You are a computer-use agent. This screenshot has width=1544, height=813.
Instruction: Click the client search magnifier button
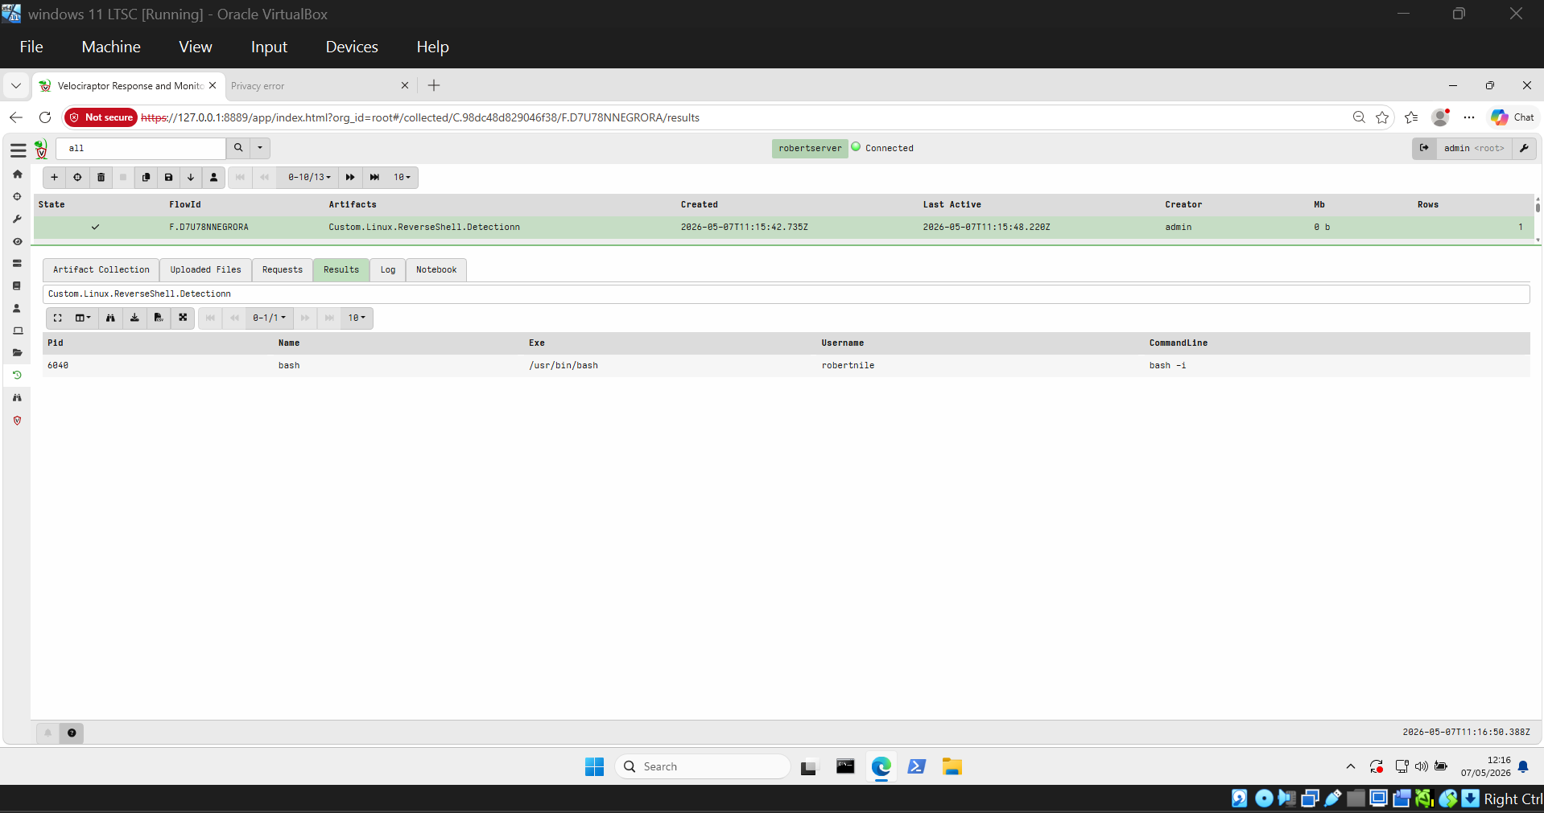(x=238, y=148)
